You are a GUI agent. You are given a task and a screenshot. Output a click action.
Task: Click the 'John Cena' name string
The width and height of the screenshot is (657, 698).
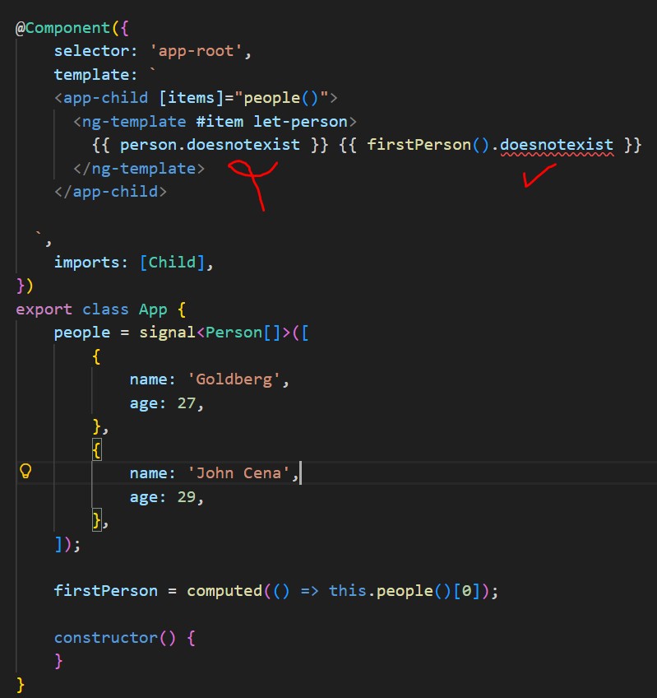[238, 473]
